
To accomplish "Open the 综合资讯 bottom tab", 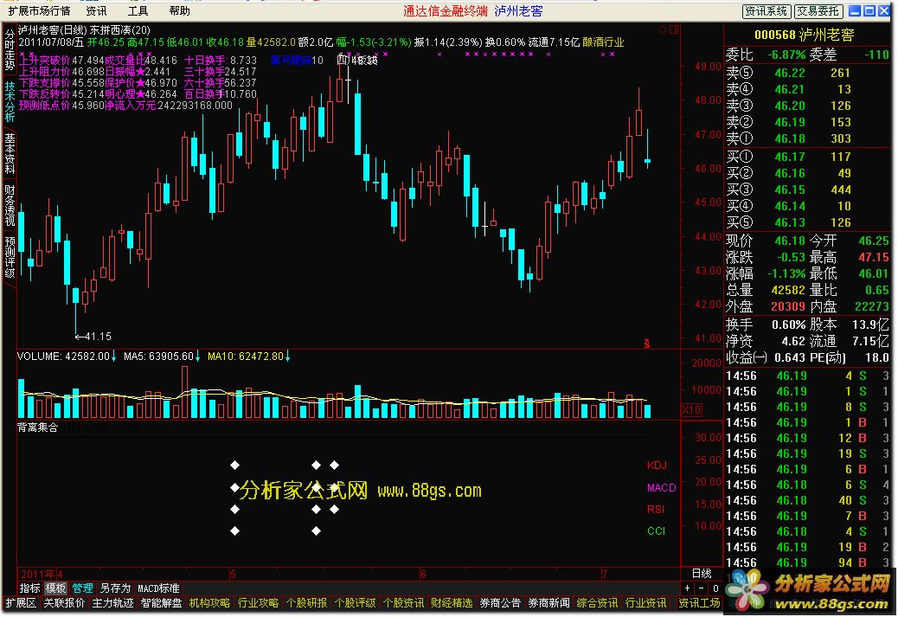I will pyautogui.click(x=597, y=602).
